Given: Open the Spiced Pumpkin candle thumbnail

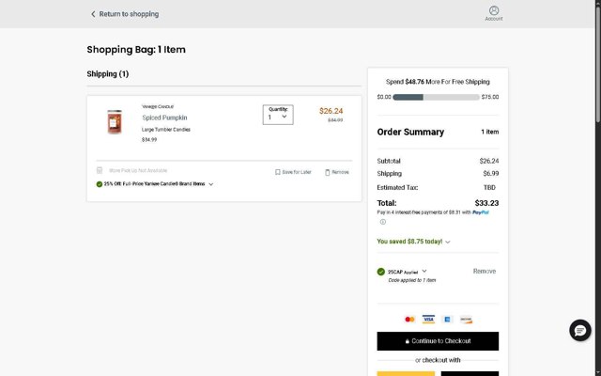Looking at the screenshot, I should click(115, 122).
